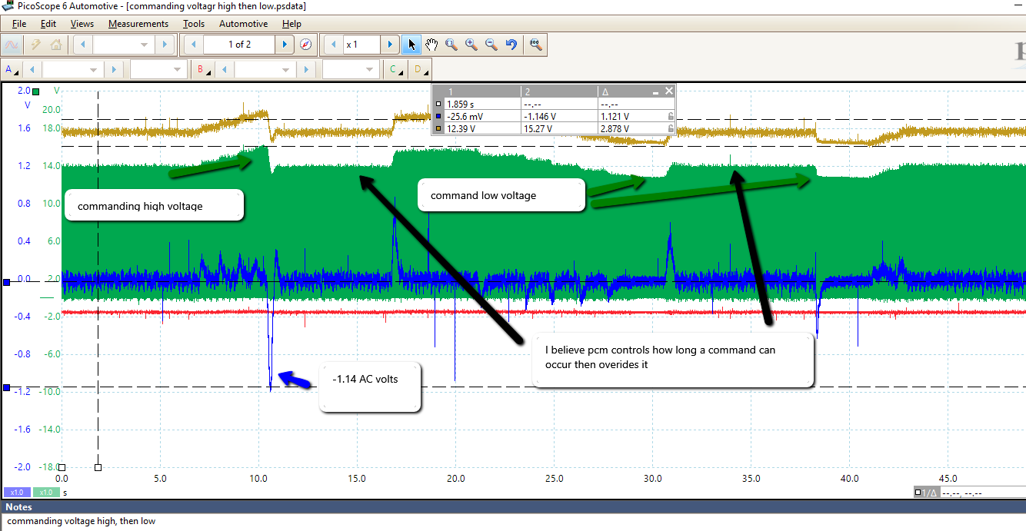Close the ruler legend panel

[668, 91]
